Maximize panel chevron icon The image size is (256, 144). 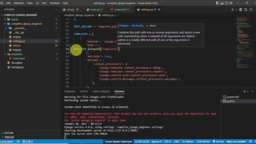252,92
